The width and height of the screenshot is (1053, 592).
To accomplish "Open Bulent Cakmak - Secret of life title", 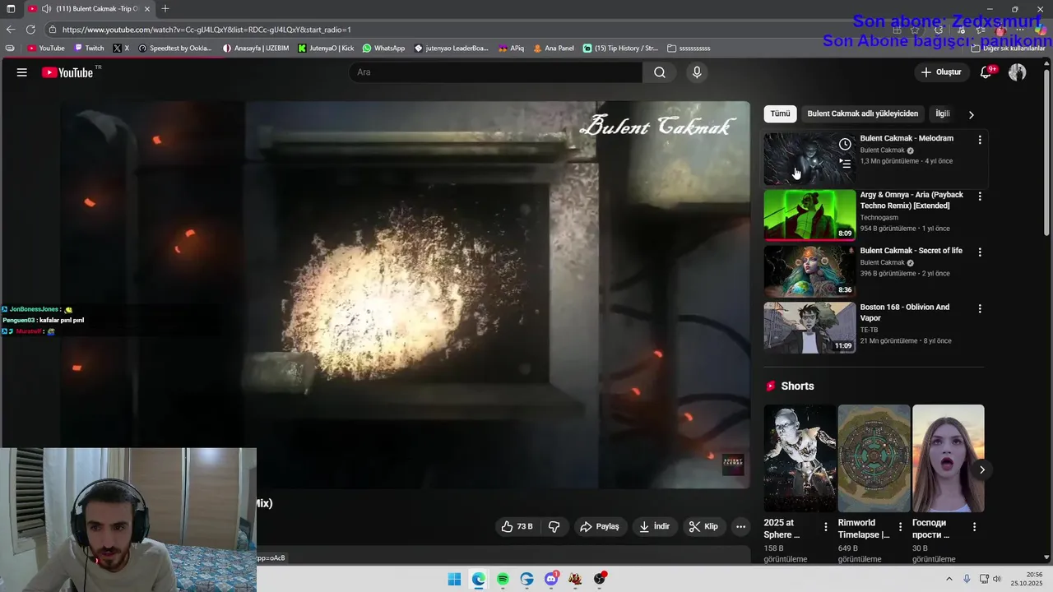I will [x=911, y=251].
